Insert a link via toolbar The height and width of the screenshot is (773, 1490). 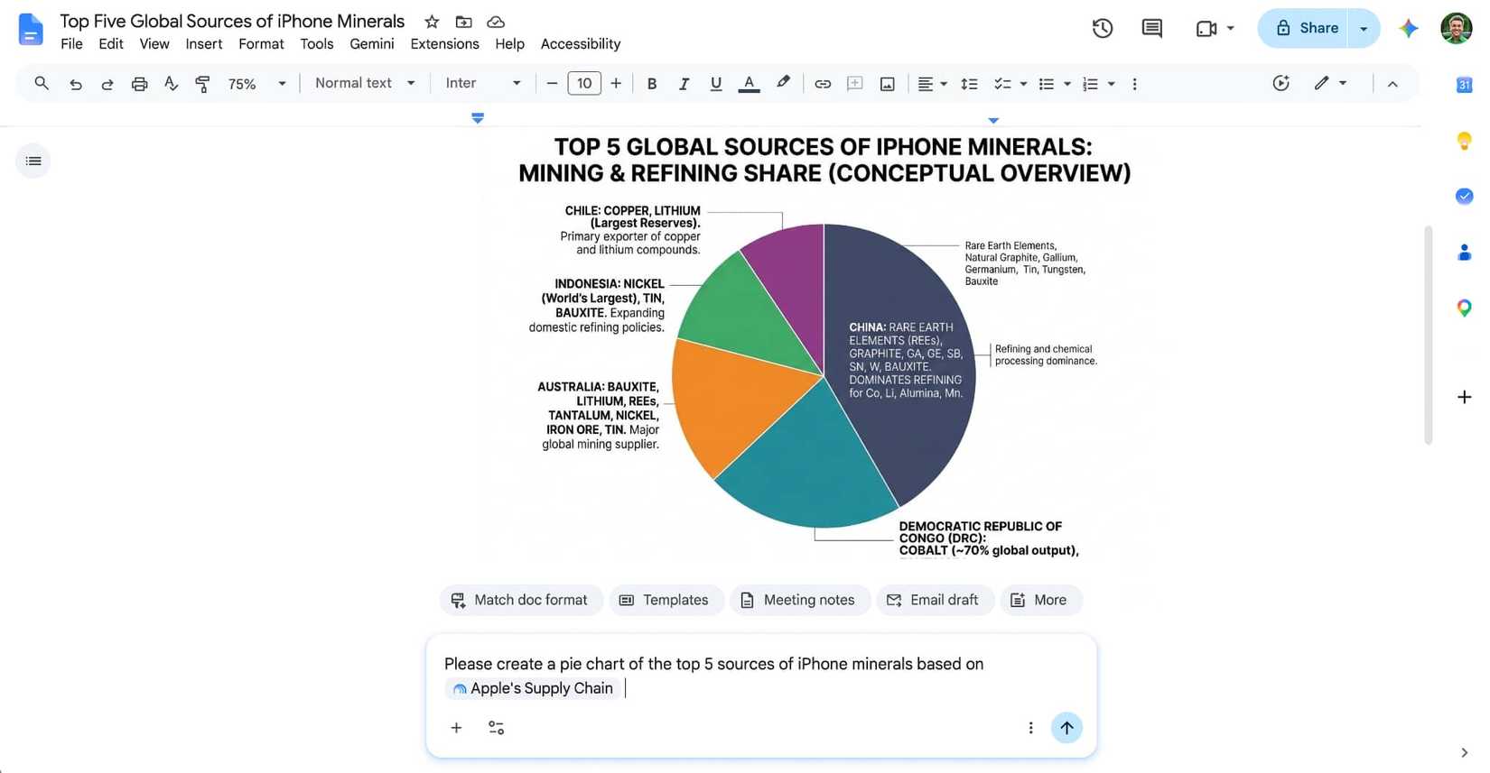(823, 84)
